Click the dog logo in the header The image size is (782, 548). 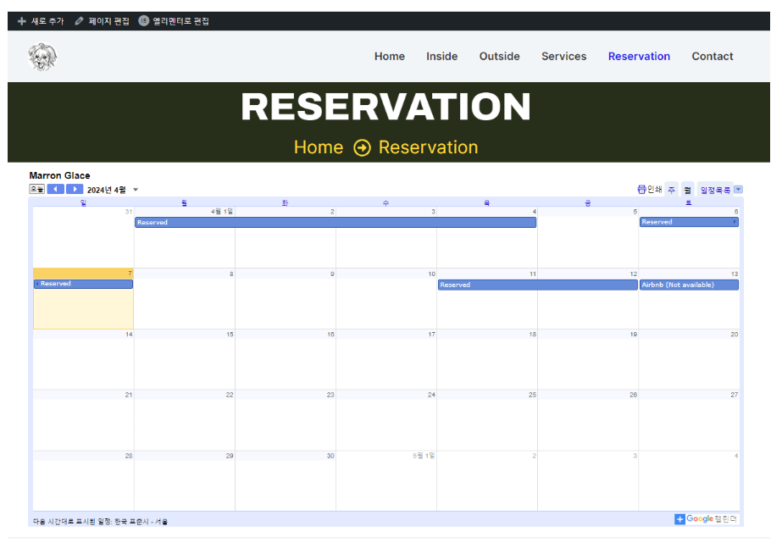pos(42,57)
